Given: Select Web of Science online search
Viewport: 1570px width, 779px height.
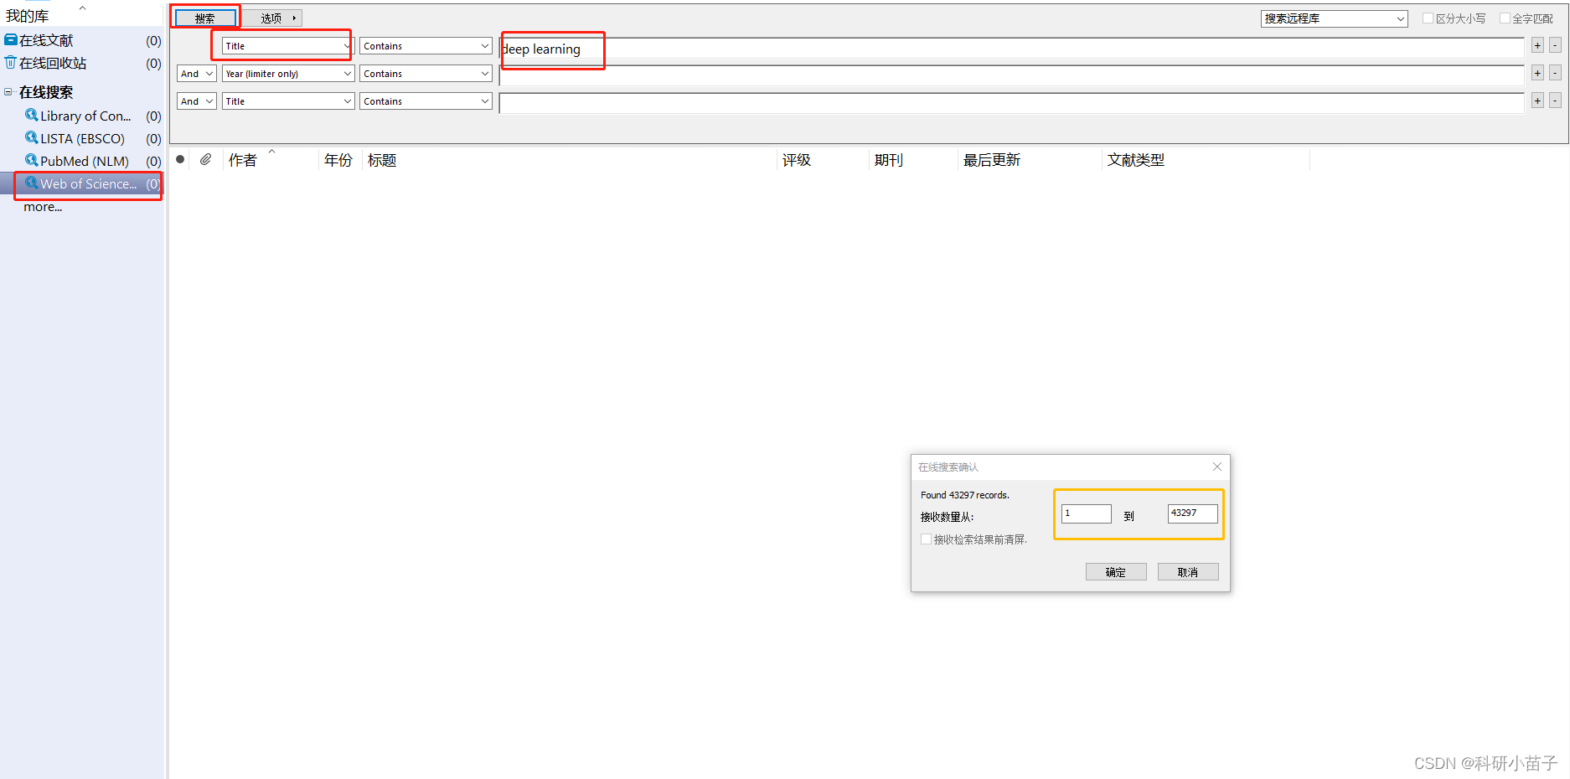Looking at the screenshot, I should click(x=89, y=183).
